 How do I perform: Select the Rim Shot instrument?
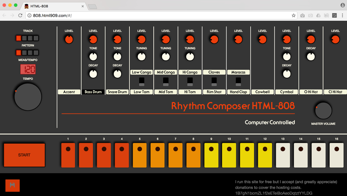point(214,92)
